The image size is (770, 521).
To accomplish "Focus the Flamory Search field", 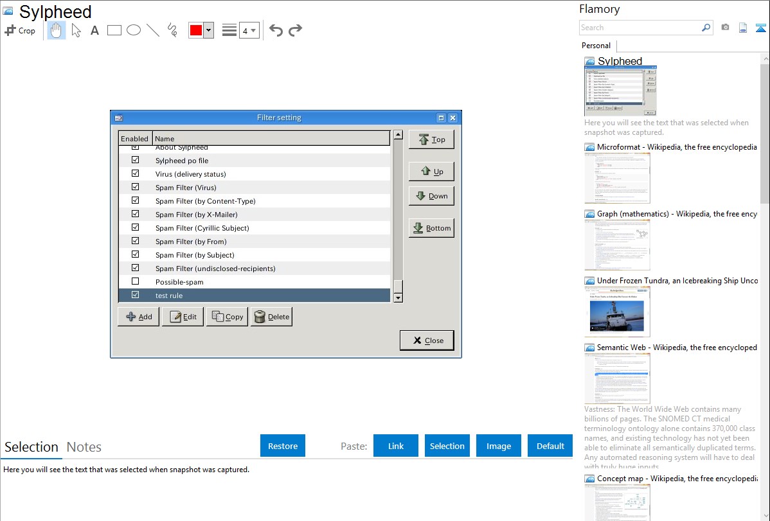I will [640, 28].
